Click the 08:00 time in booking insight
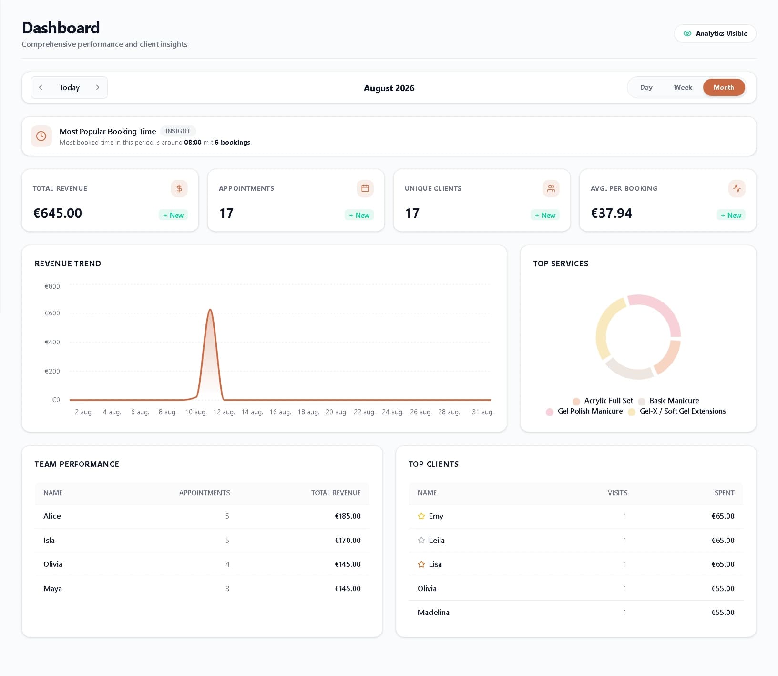The height and width of the screenshot is (676, 778). click(193, 142)
